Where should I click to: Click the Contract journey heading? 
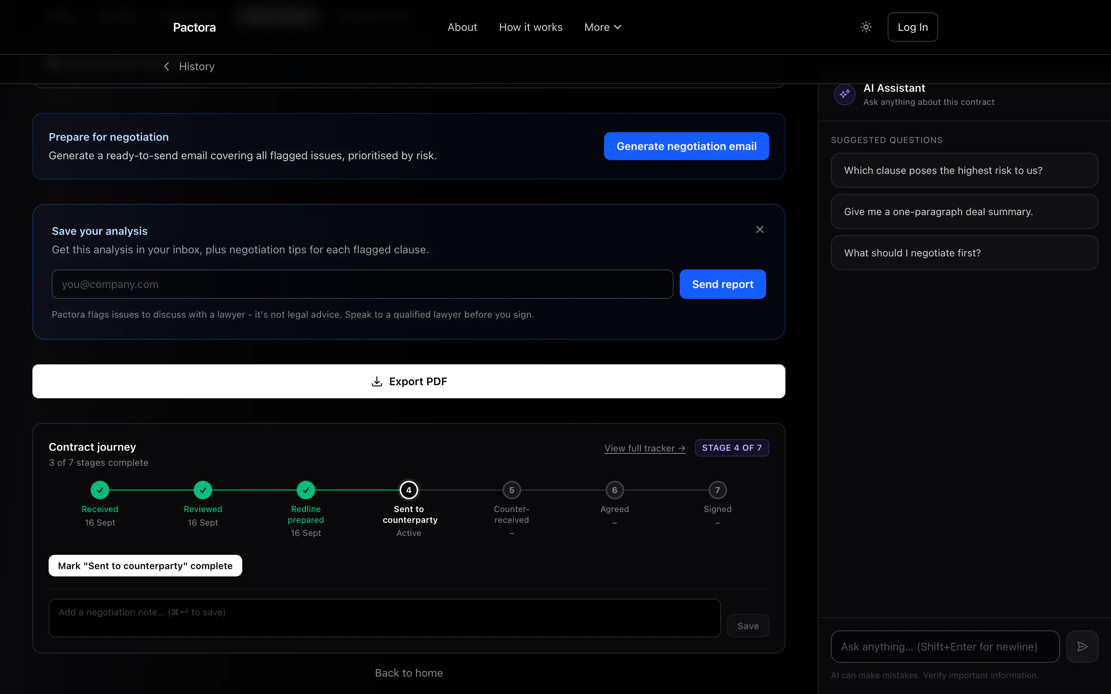(92, 446)
